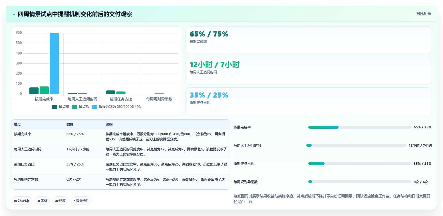The image size is (443, 216).
Task: Click the green 试点后 bar for 逾期任务占比
Action: 121,93
